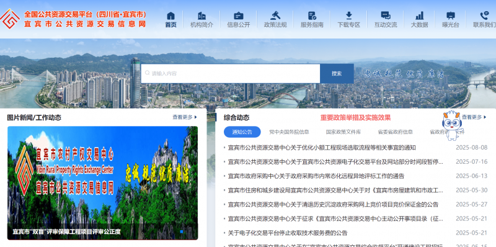Expand 查看更多 in 图片新闻 section

click(185, 117)
